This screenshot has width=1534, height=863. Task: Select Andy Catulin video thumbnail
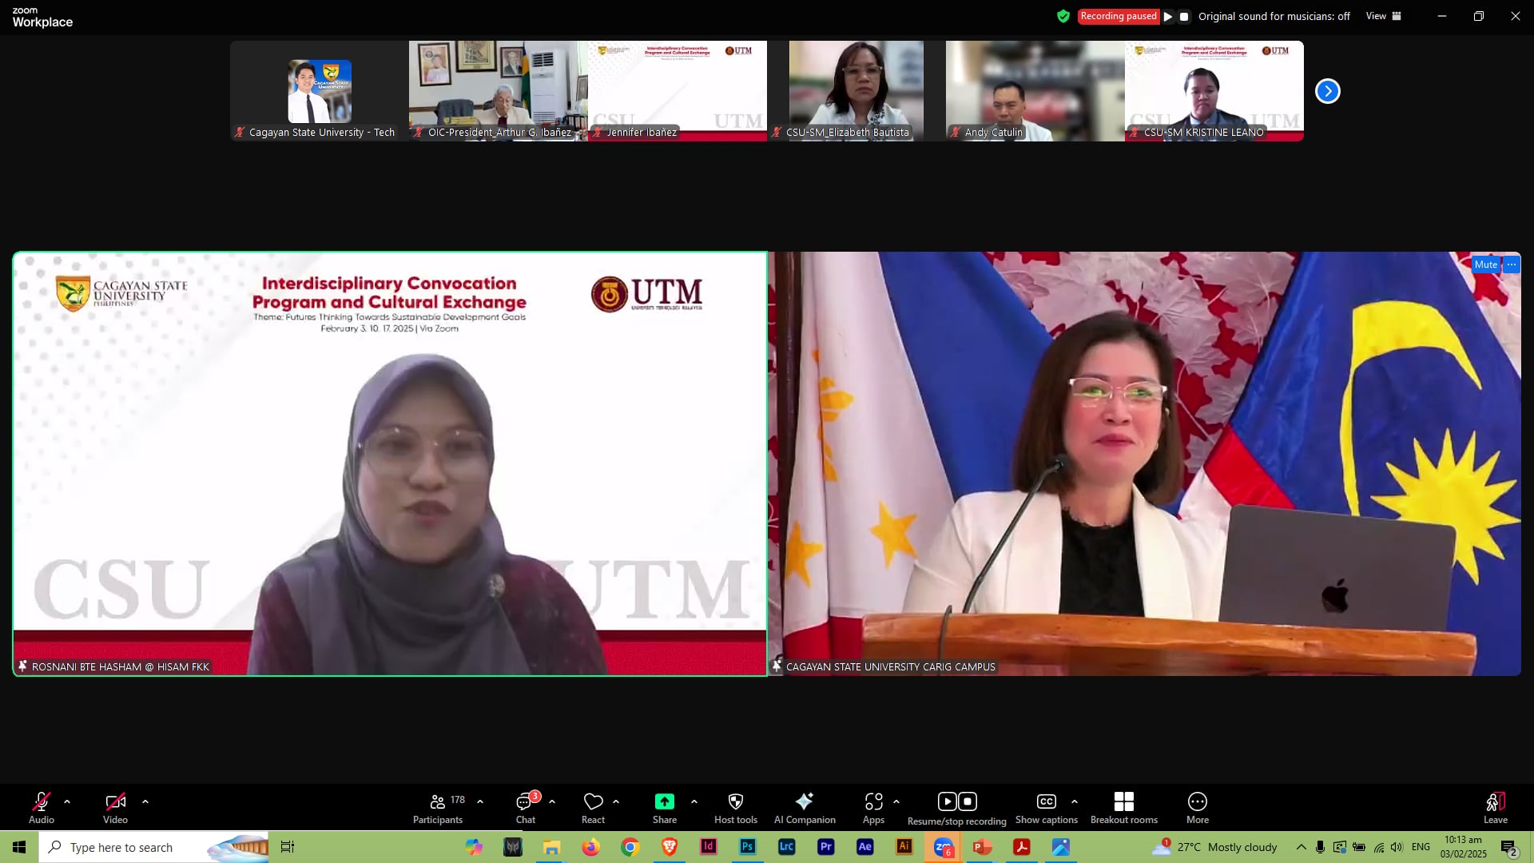click(1035, 91)
